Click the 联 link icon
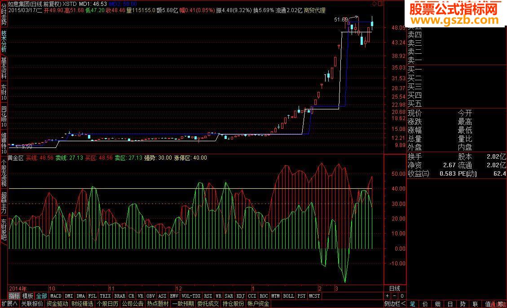This screenshot has width=507, height=308. [x=475, y=304]
